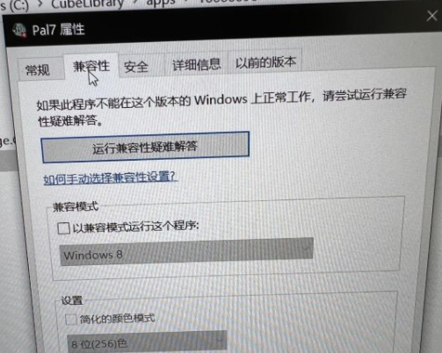Switch to the 常规 tab
The height and width of the screenshot is (353, 442).
[38, 70]
